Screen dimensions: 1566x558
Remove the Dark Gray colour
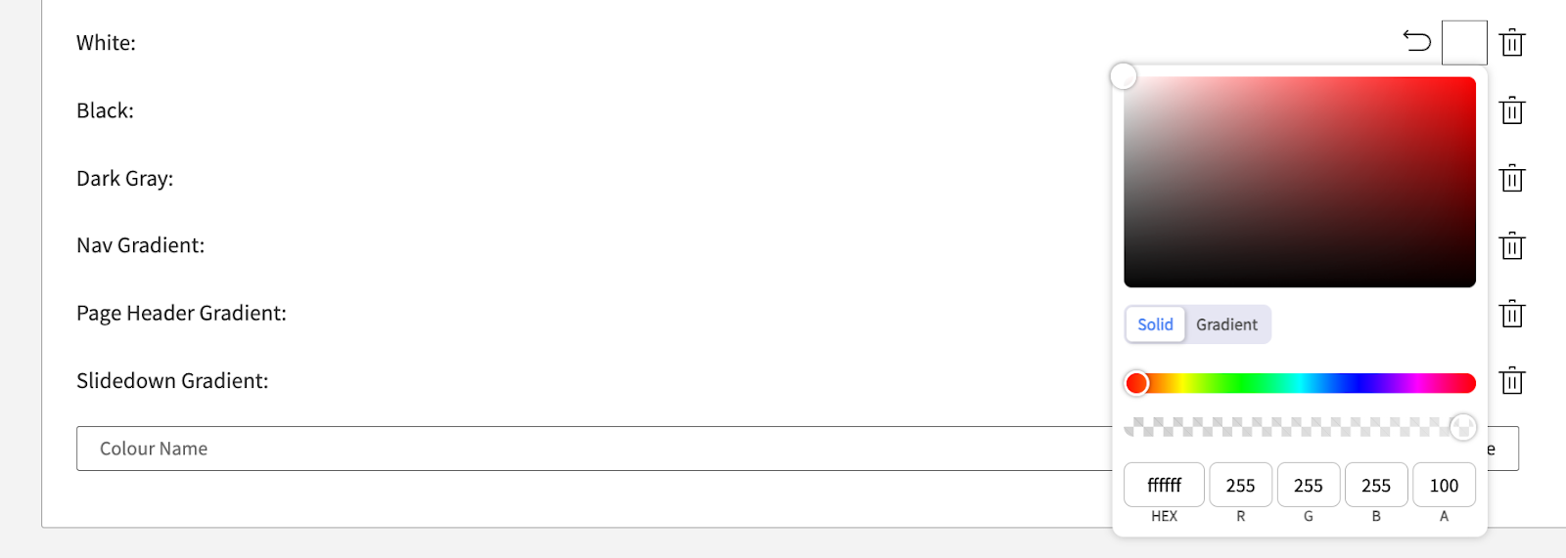(1512, 179)
